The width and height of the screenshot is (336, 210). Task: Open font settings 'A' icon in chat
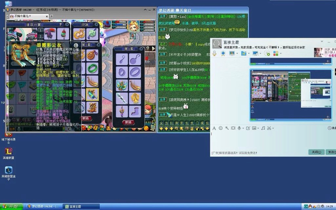pyautogui.click(x=214, y=128)
